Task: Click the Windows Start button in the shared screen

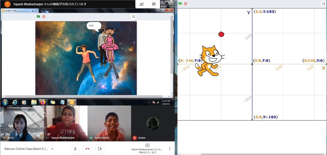Action: (x=5, y=102)
